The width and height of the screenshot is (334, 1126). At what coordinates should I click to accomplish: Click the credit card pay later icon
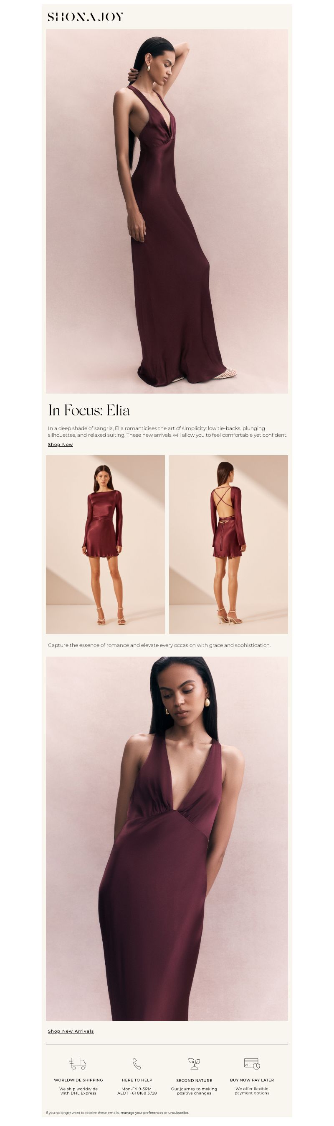click(x=252, y=1064)
